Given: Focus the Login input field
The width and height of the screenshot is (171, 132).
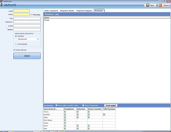Looking at the screenshot, I should tap(22, 11).
